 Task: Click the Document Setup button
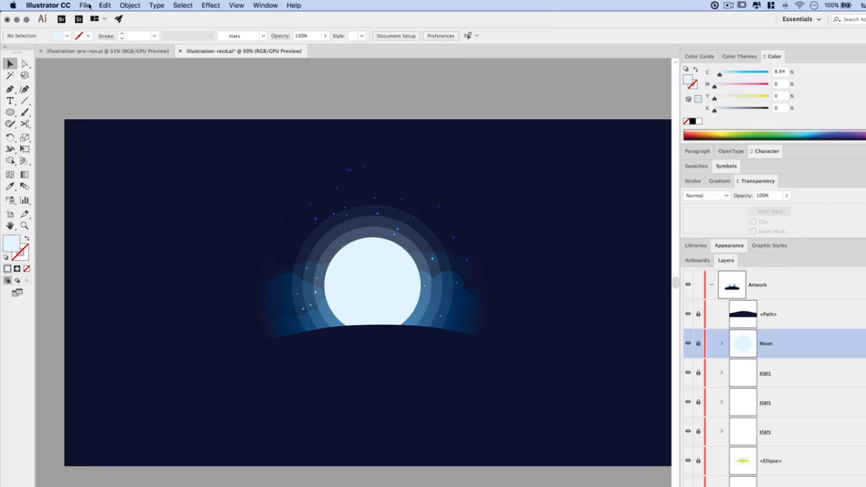pyautogui.click(x=396, y=36)
